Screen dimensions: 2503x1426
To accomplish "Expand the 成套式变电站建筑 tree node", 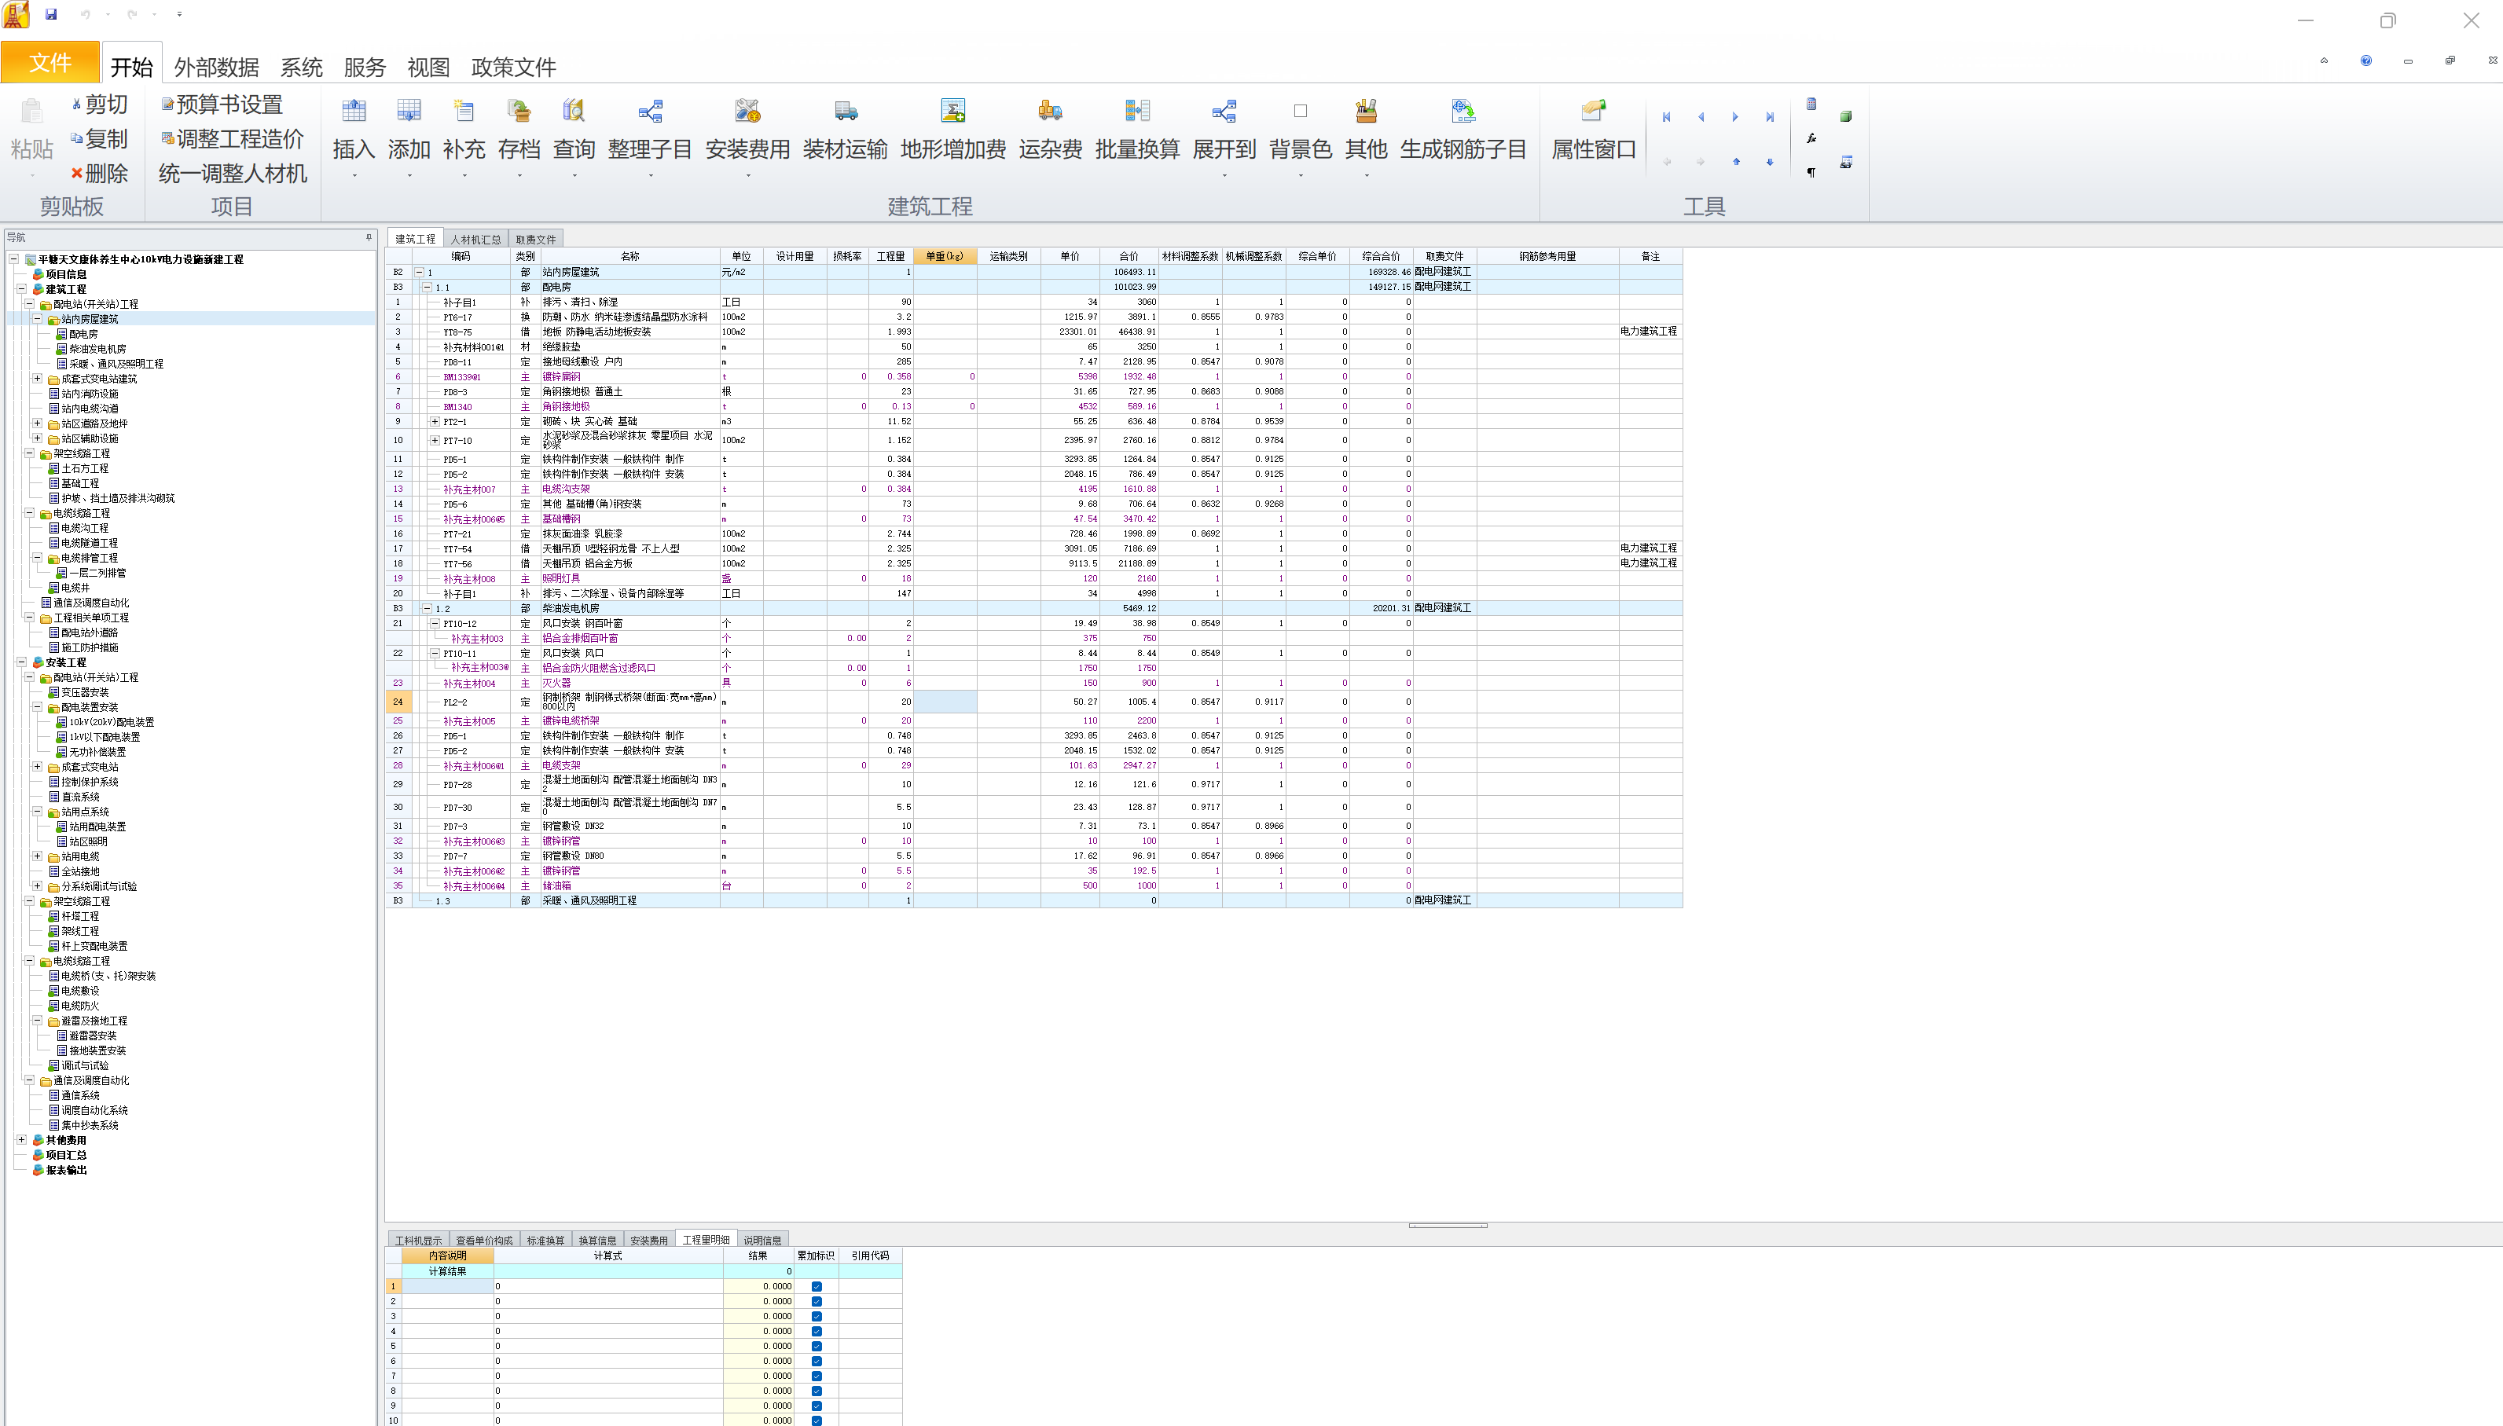I will (37, 378).
